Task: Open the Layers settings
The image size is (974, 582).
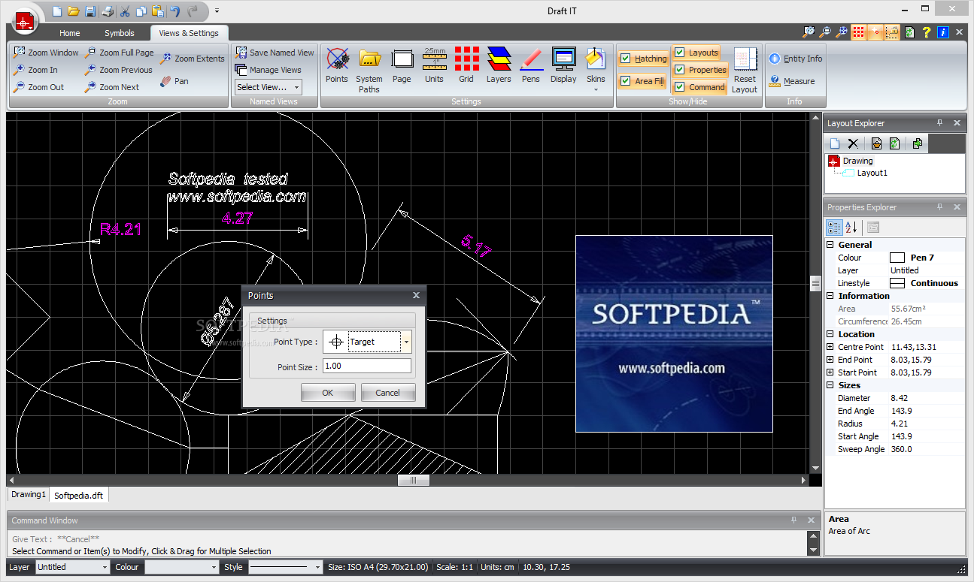Action: (499, 65)
